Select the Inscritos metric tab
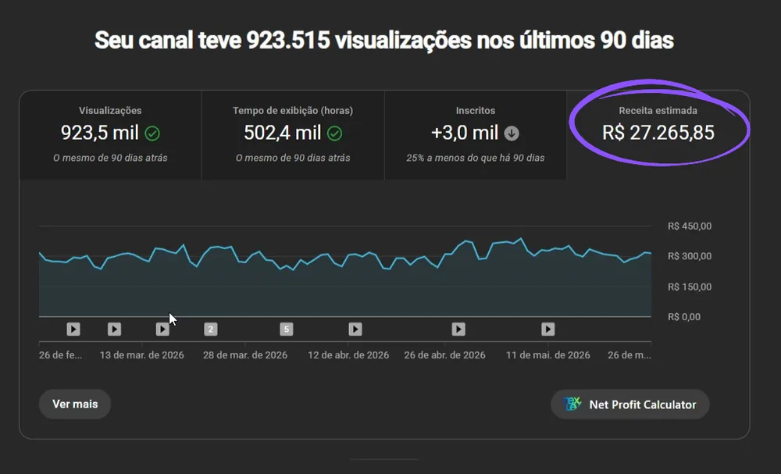Image resolution: width=781 pixels, height=474 pixels. coord(475,135)
